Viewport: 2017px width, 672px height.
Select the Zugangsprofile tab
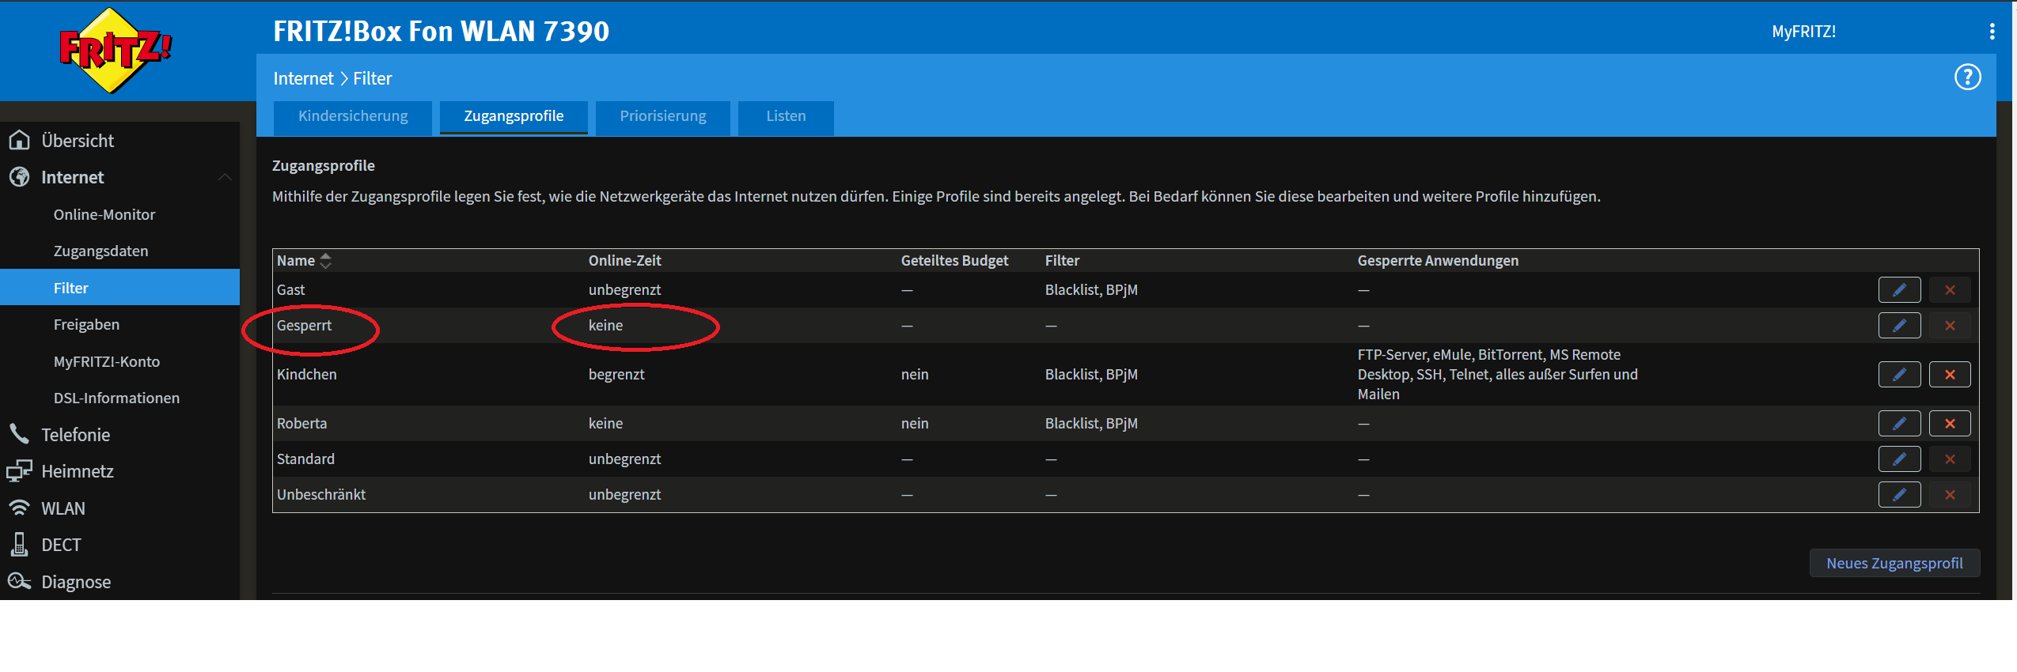[514, 117]
